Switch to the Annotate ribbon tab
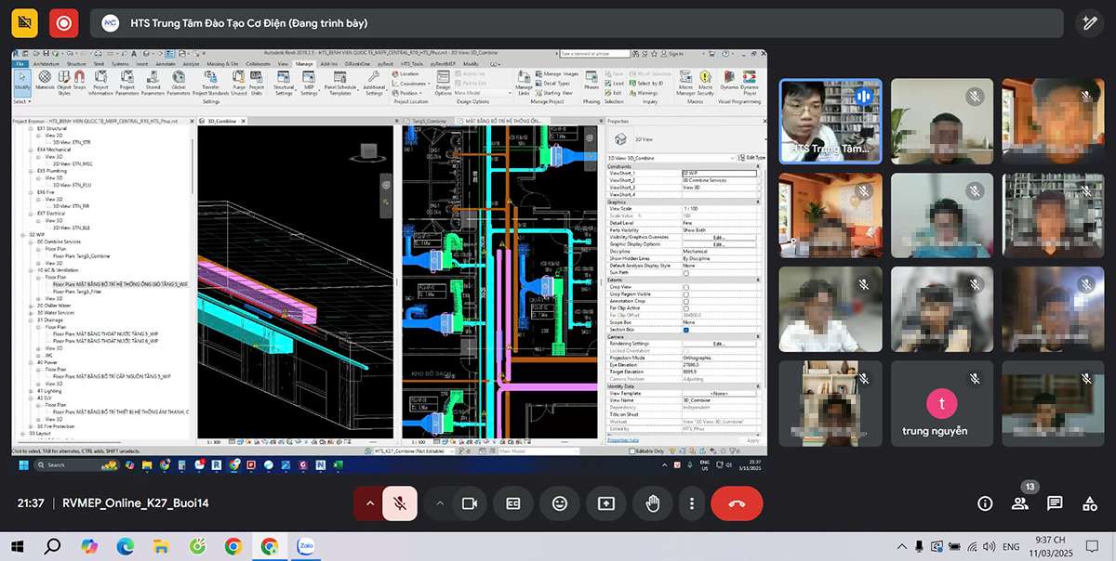1116x561 pixels. [167, 64]
